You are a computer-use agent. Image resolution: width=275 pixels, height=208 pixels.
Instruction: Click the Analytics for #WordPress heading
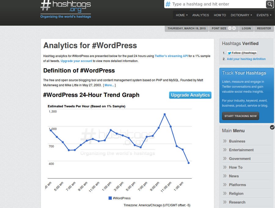[x=90, y=45]
